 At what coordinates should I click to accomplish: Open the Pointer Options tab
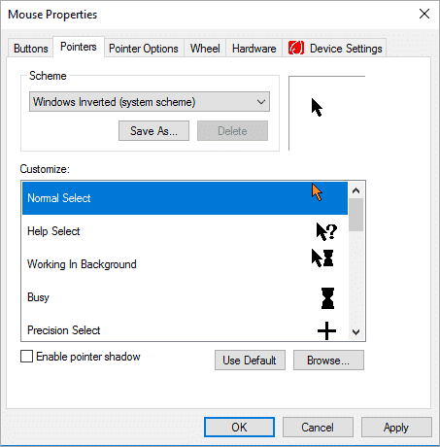(x=144, y=49)
